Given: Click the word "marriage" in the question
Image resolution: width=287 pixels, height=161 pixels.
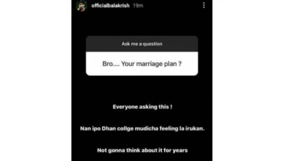Looking at the screenshot, I should (x=149, y=64).
